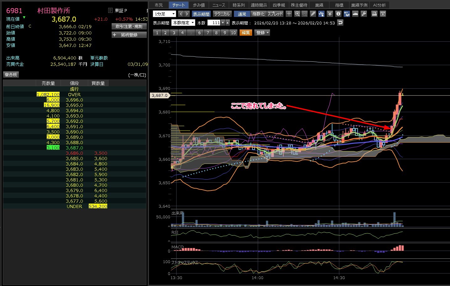Click the 銘柄登録 button
The image size is (450, 286).
[x=129, y=35]
